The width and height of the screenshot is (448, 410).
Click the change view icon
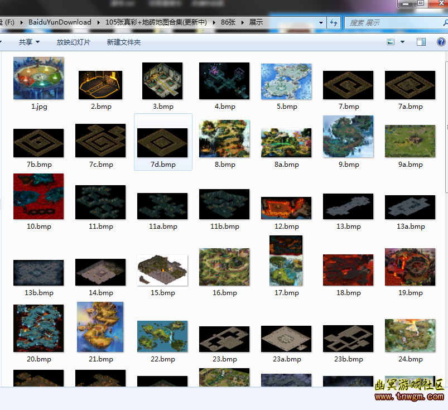coord(391,42)
